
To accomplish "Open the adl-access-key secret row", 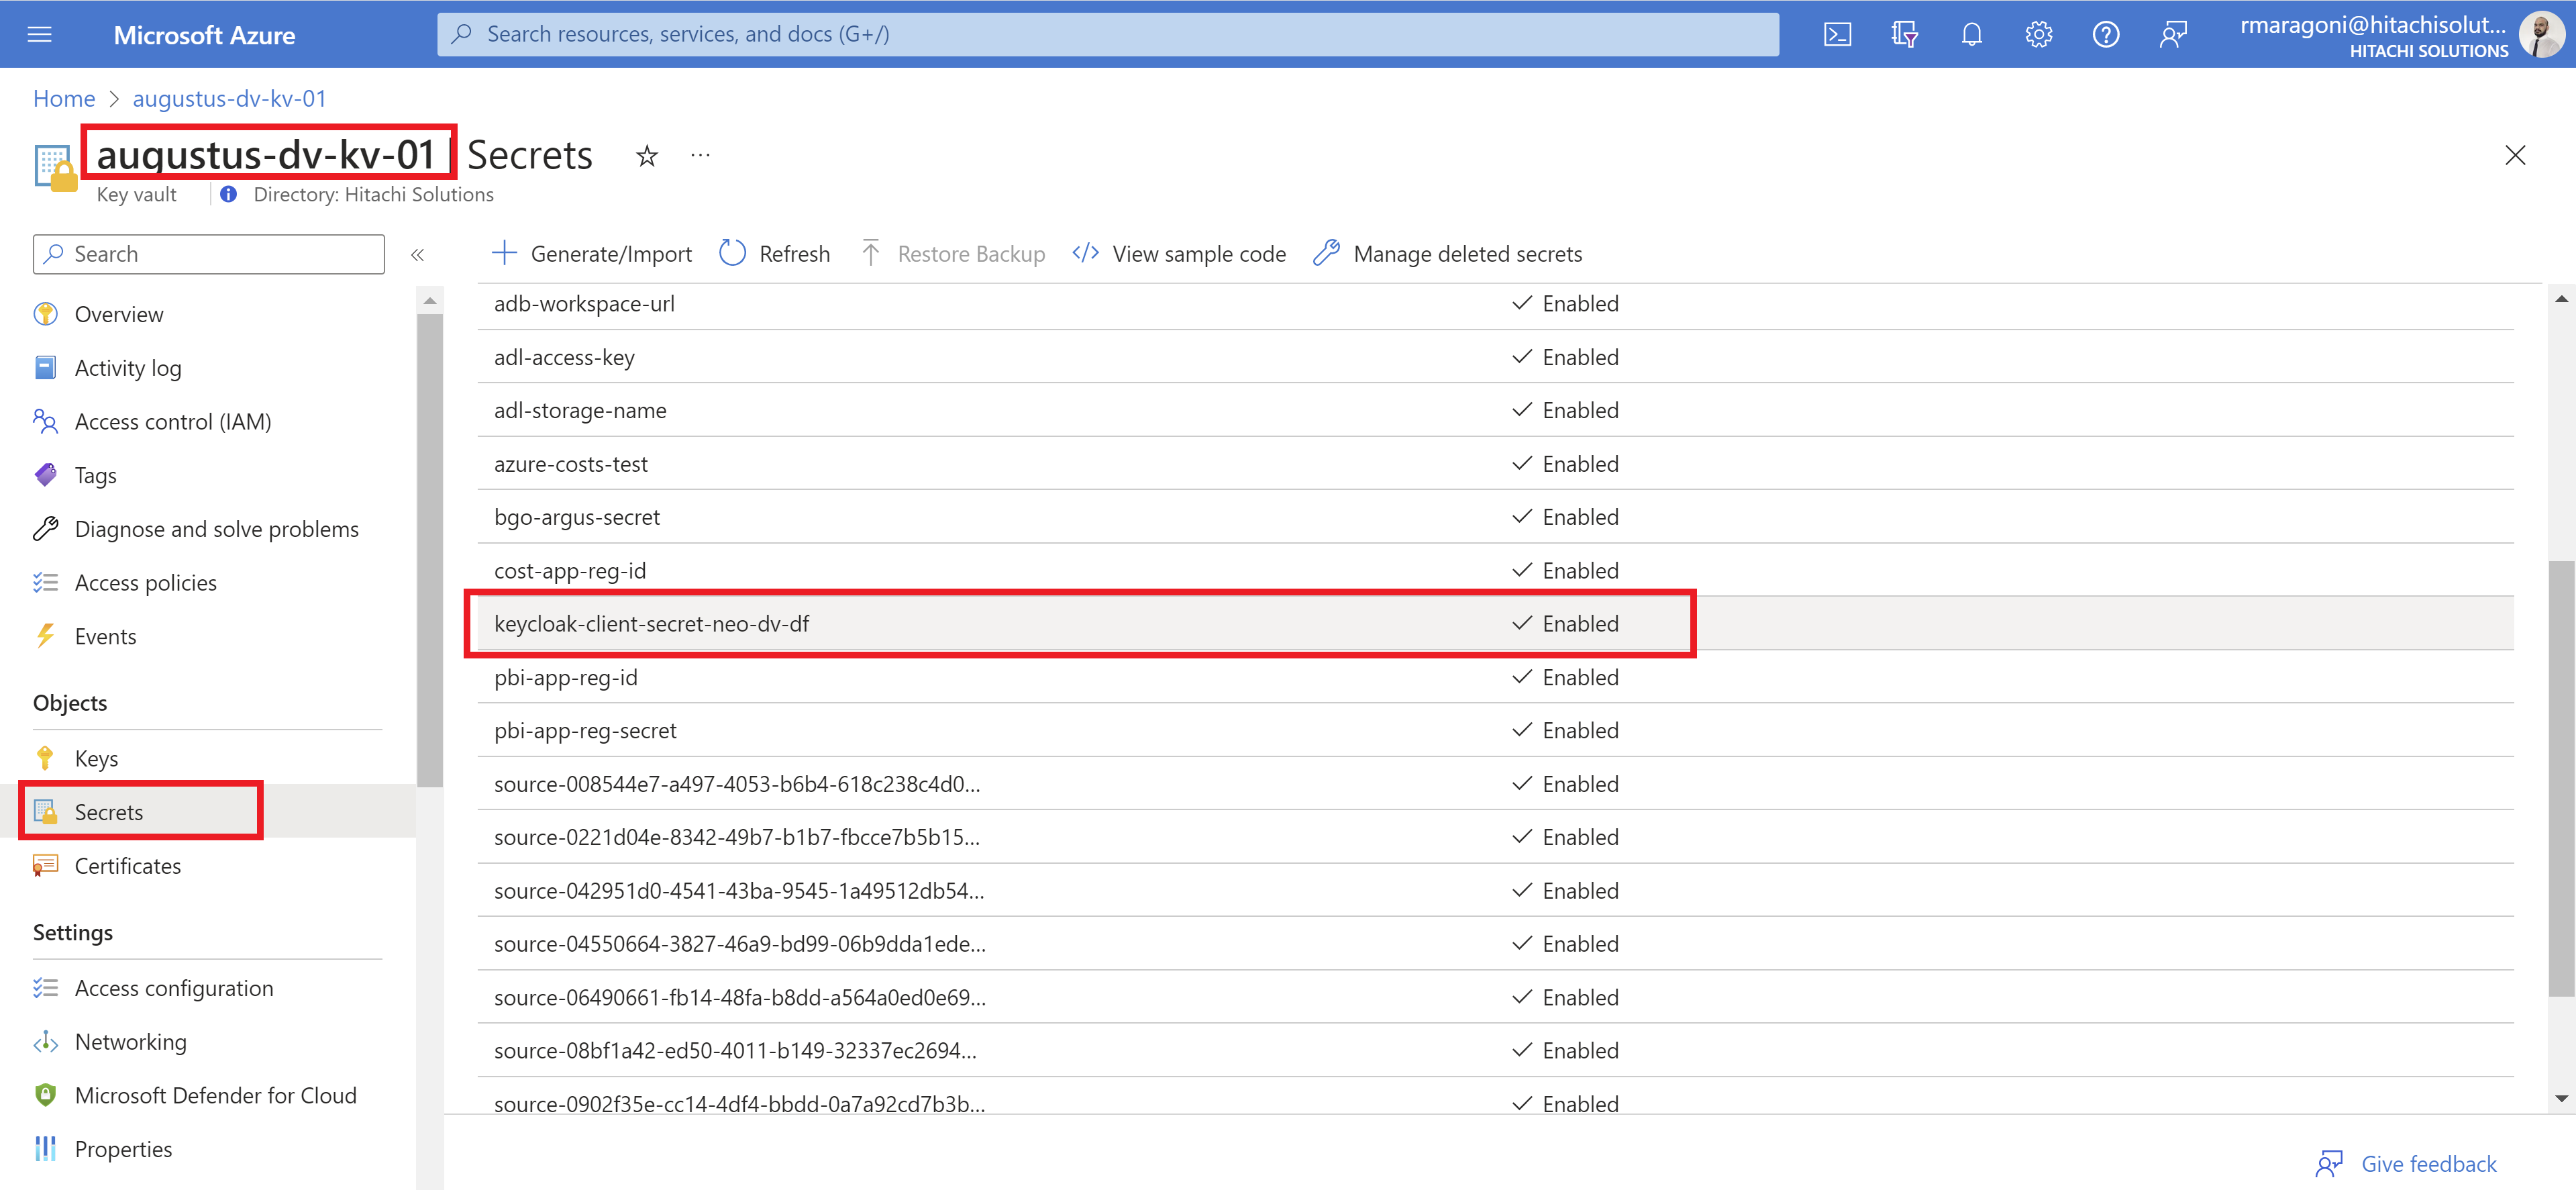I will coord(1495,357).
